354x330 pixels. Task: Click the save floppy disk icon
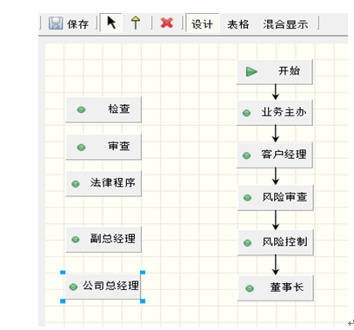tap(56, 23)
